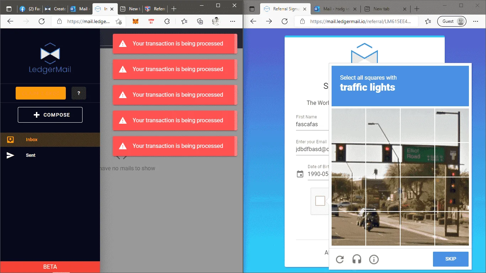This screenshot has width=486, height=273.
Task: Switch to the Create tab
Action: point(55,9)
